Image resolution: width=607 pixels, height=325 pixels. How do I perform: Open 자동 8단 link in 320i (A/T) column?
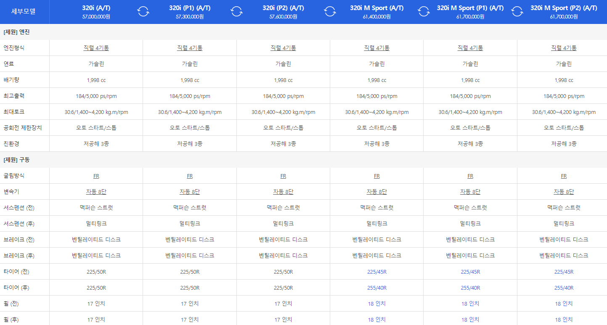(96, 192)
